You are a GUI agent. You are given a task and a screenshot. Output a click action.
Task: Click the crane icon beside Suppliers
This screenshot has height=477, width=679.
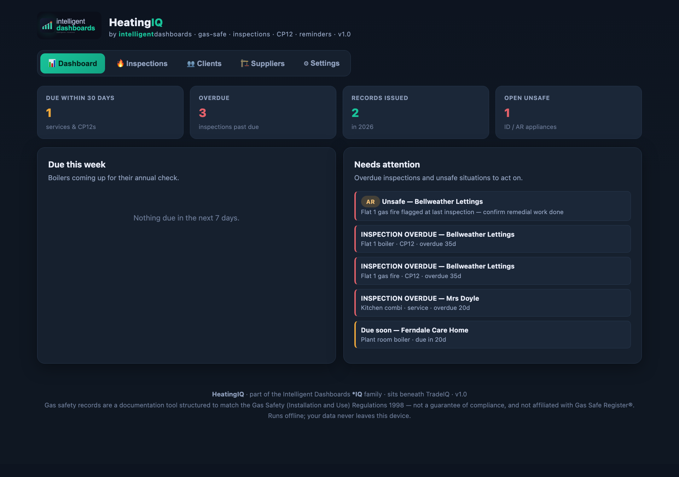pyautogui.click(x=245, y=64)
